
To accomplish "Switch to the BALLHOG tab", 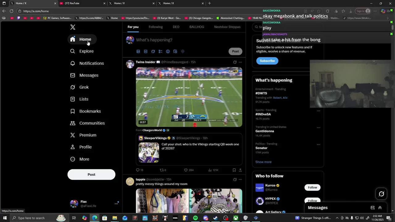I will [197, 27].
